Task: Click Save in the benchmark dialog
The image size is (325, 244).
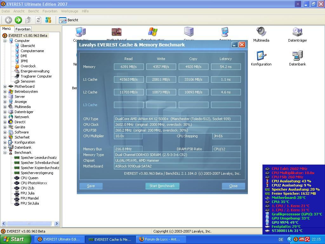Action: pos(91,186)
